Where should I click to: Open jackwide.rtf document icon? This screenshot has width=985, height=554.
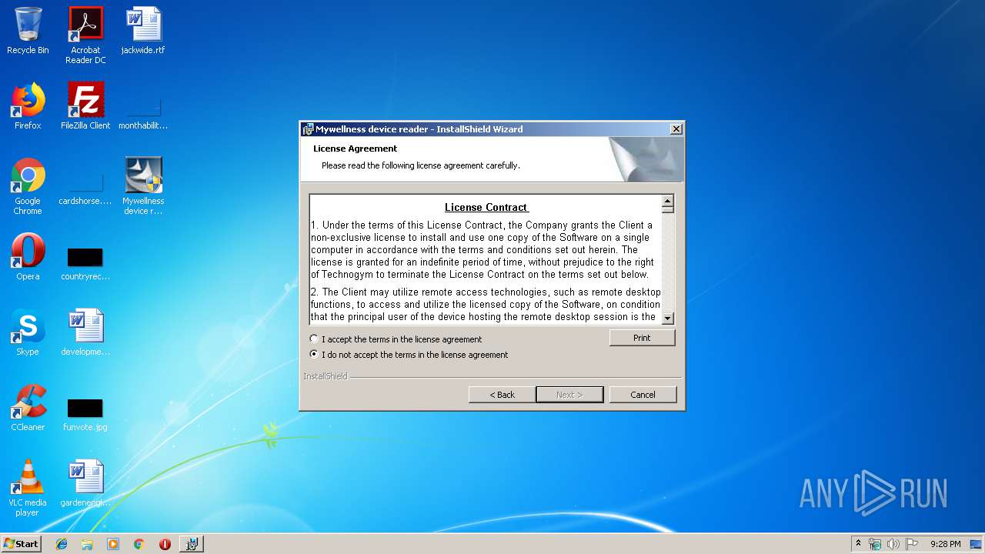pos(143,31)
